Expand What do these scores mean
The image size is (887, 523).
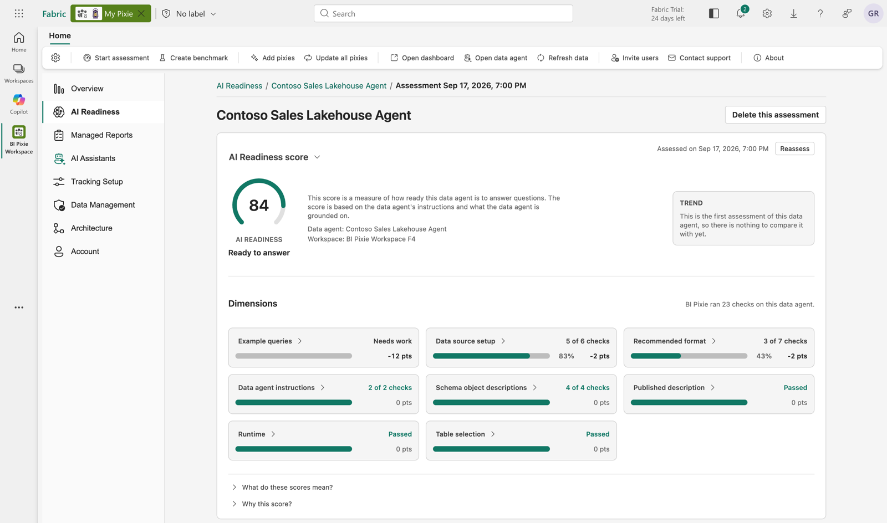pos(282,488)
